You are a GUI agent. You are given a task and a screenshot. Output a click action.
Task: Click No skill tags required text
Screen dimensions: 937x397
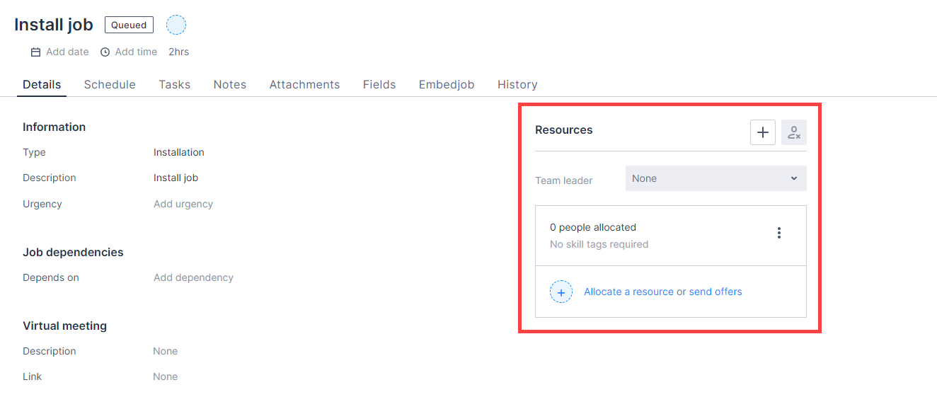(x=599, y=244)
